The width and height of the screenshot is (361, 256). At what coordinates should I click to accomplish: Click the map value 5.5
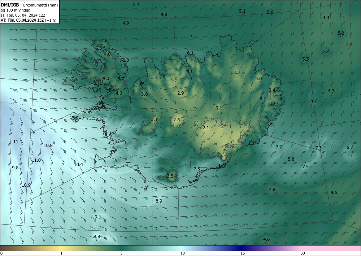pyautogui.click(x=305, y=59)
